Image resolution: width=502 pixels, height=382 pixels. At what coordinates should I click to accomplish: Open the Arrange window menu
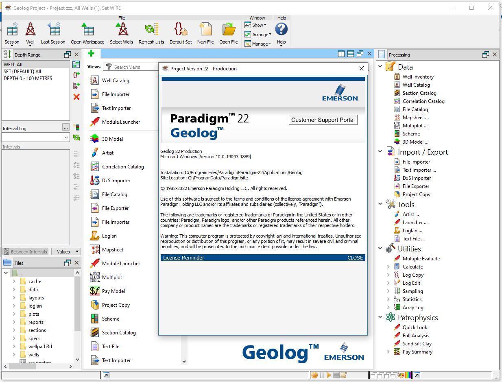pos(258,35)
